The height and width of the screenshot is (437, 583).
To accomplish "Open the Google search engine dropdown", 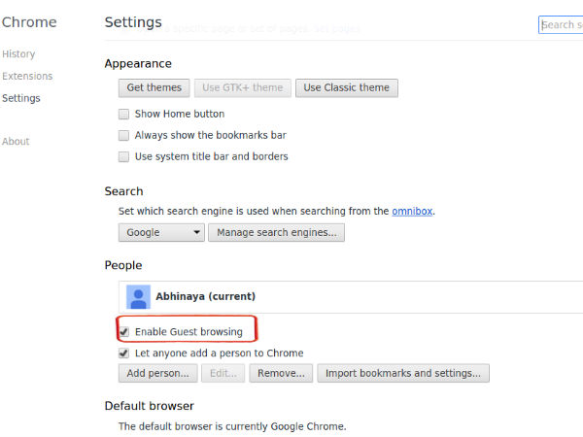I will tap(161, 233).
